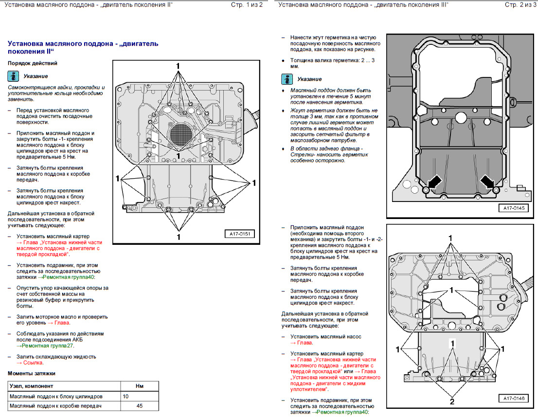Click the info icon beside the page 1 'Указание'
This screenshot has width=538, height=420.
click(x=13, y=76)
